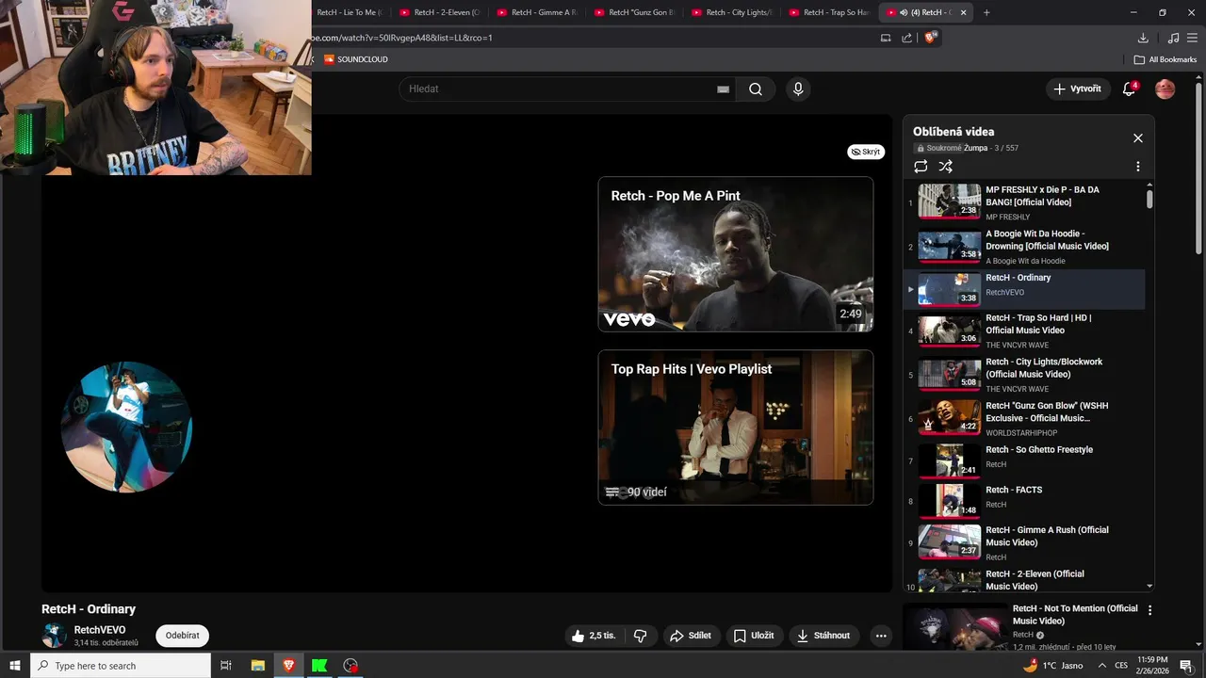This screenshot has width=1206, height=678.
Task: Click the Windows taskbar search box
Action: point(121,666)
